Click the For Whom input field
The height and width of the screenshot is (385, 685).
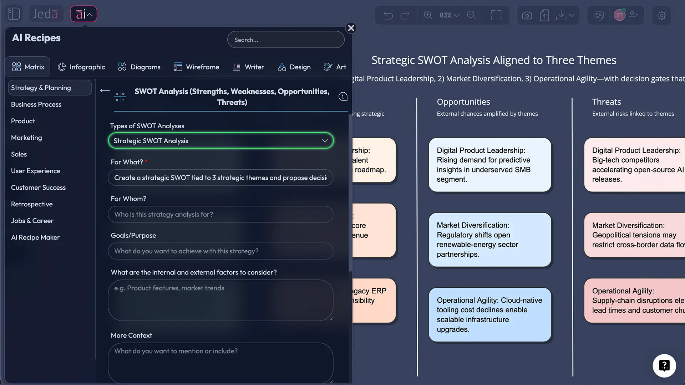coord(220,215)
